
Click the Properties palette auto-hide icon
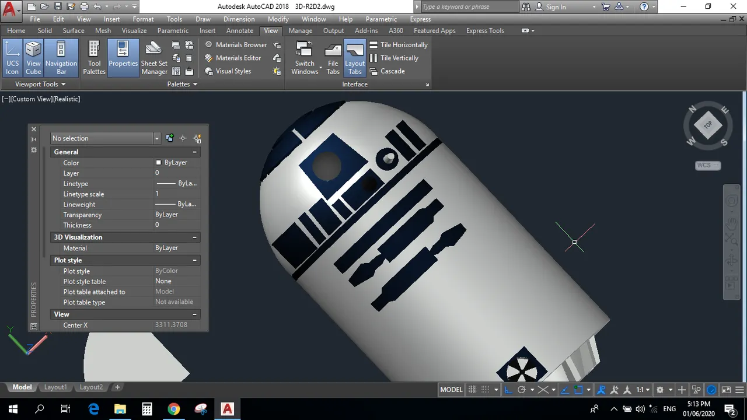34,139
